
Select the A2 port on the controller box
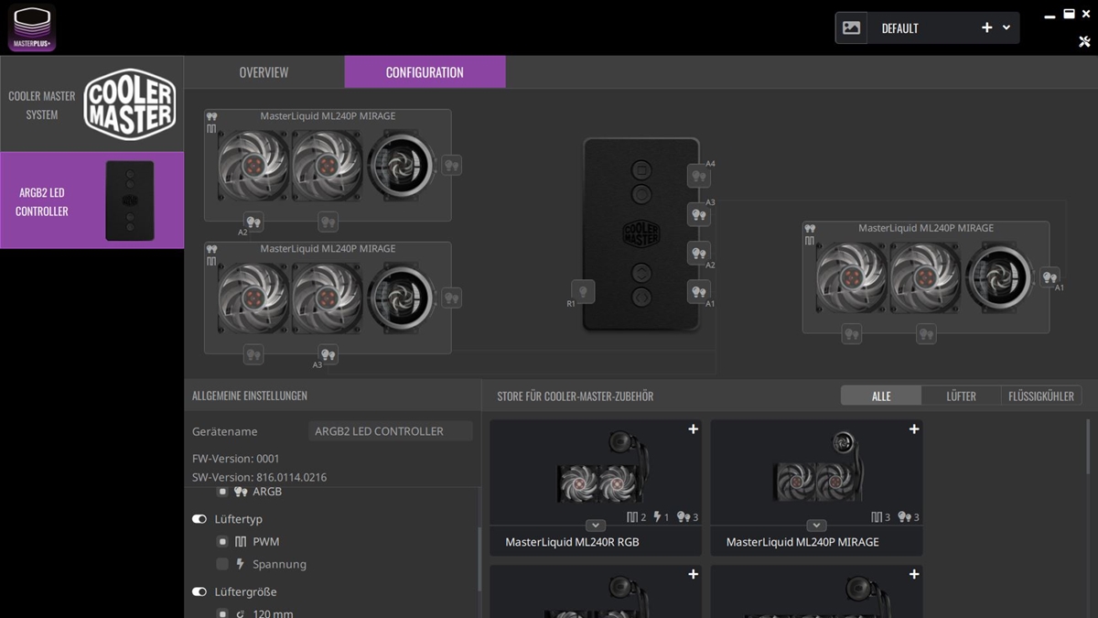point(699,253)
